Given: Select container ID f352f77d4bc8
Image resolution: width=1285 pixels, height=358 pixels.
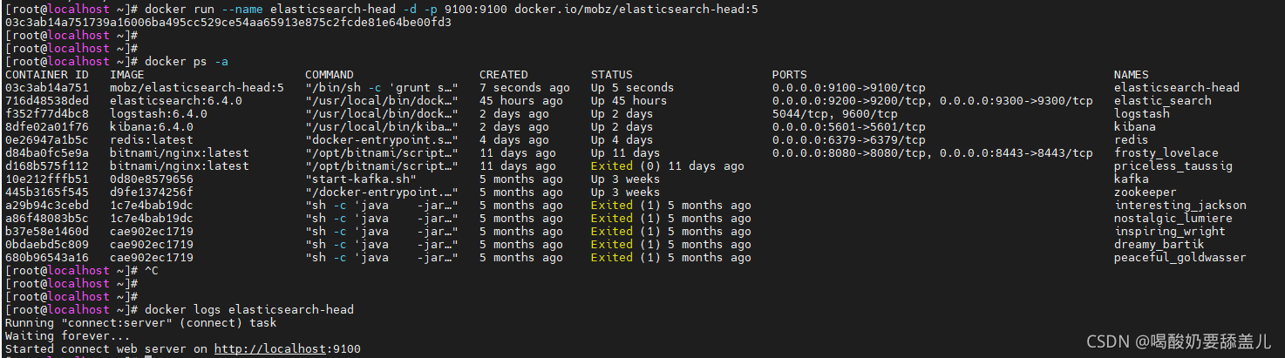Looking at the screenshot, I should pyautogui.click(x=47, y=114).
